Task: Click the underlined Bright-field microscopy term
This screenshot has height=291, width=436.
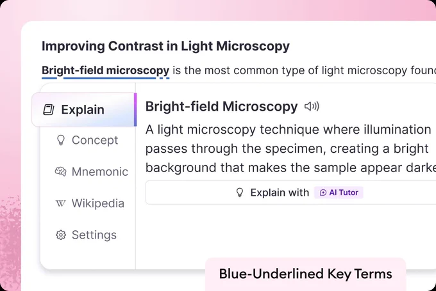Action: (105, 71)
